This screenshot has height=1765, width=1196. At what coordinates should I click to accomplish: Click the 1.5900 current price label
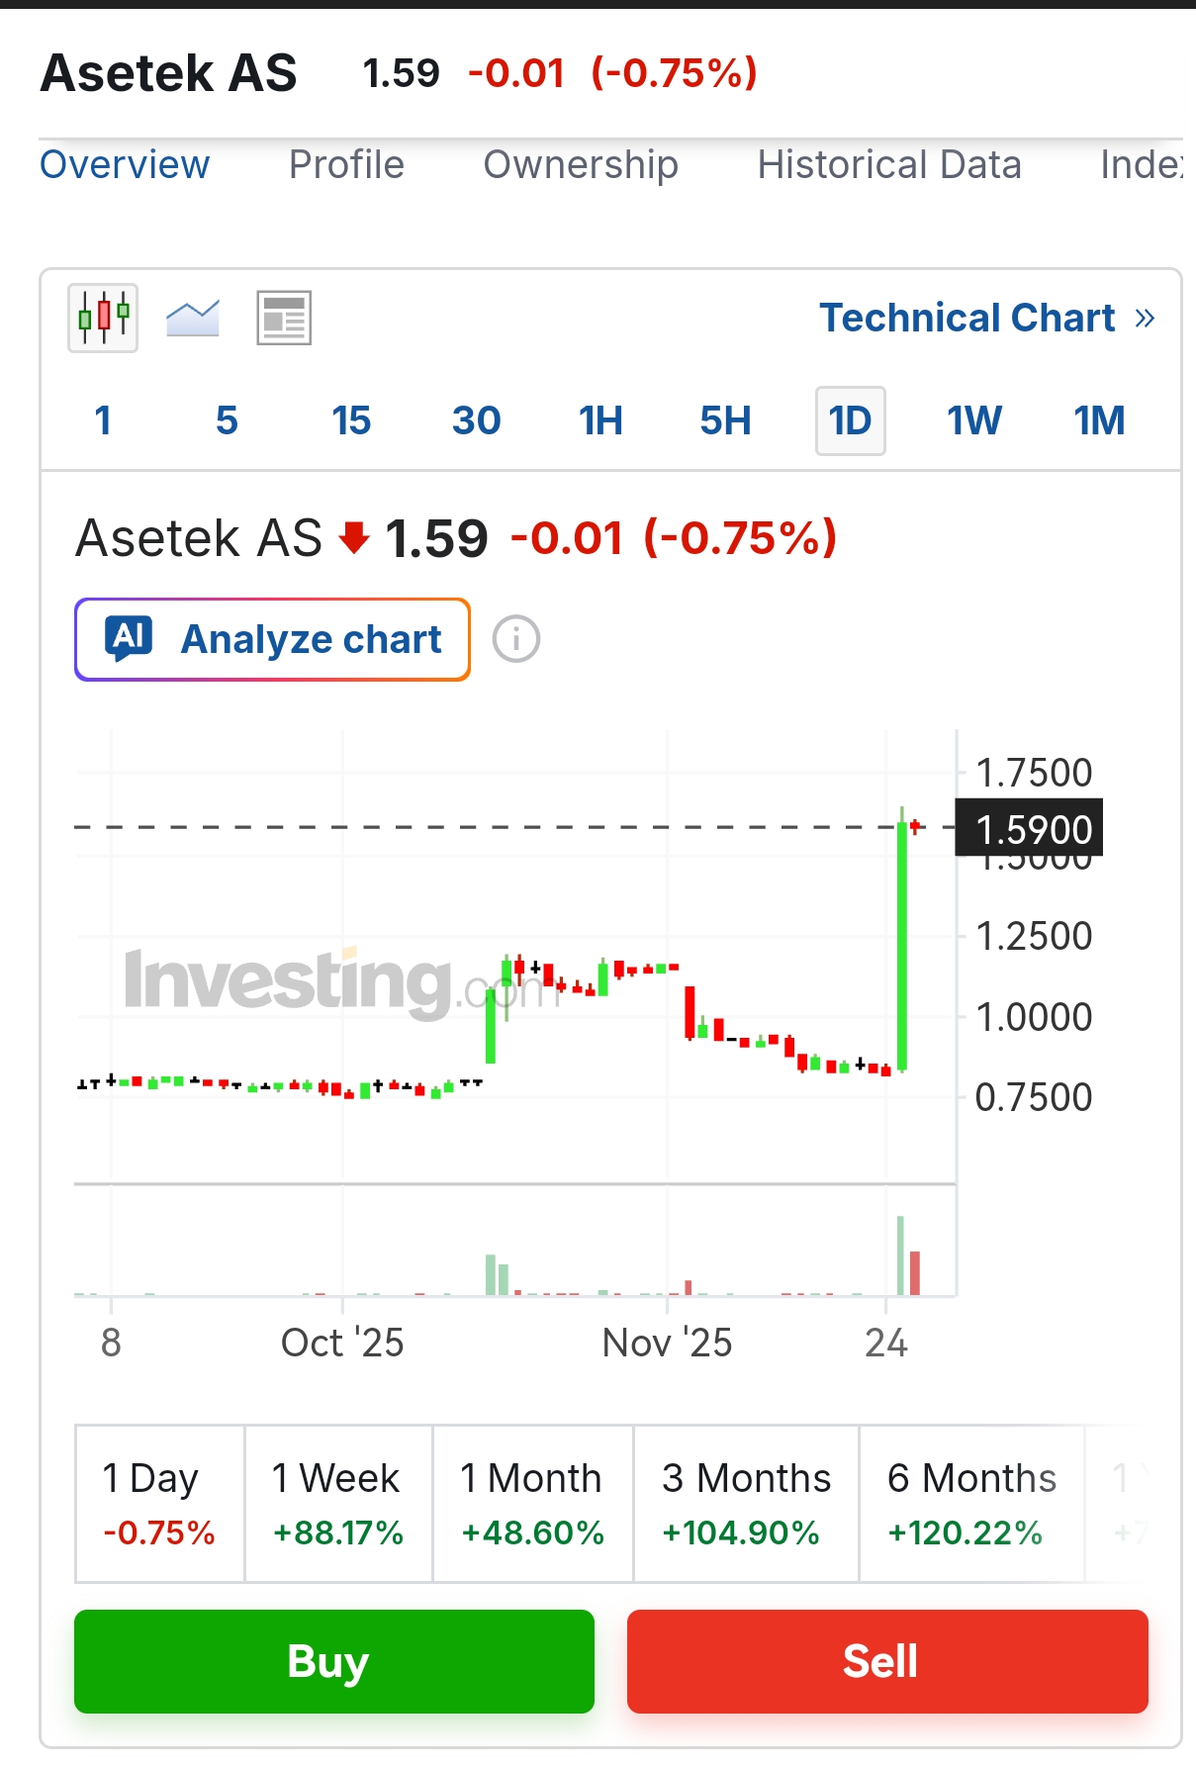[1033, 829]
